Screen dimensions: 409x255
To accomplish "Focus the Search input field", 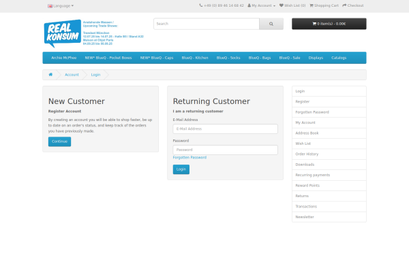I will click(207, 24).
